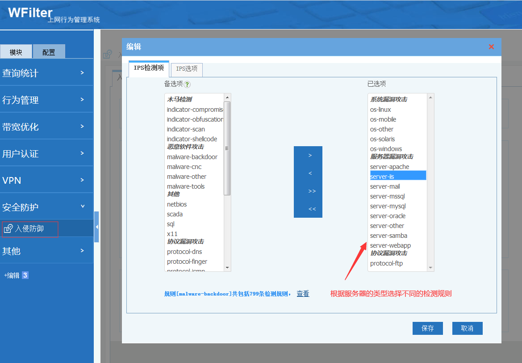Close the 编辑 dialog with red X
The image size is (522, 363).
[491, 46]
